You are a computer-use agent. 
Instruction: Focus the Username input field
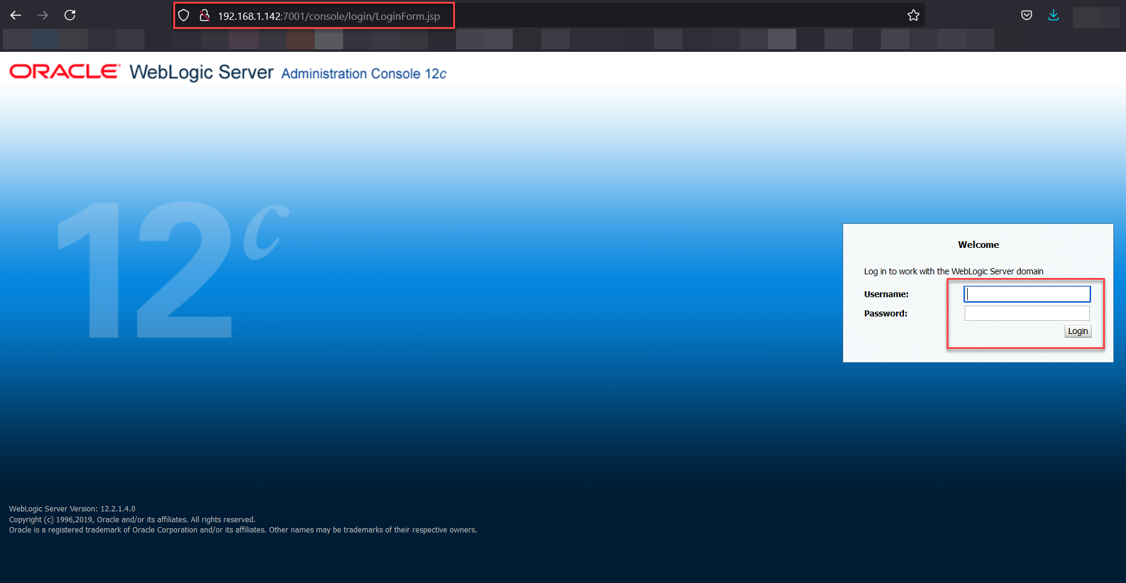coord(1027,294)
